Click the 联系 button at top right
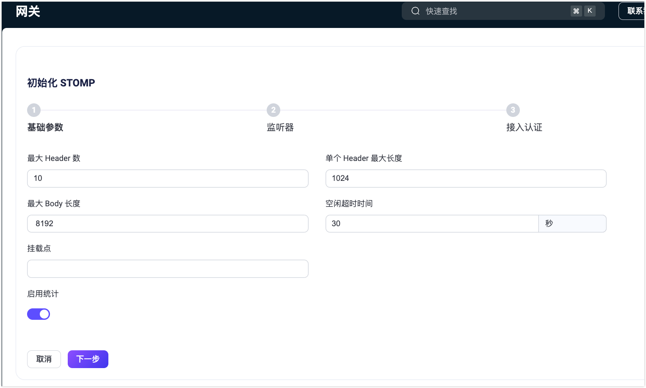The height and width of the screenshot is (388, 646). click(634, 11)
